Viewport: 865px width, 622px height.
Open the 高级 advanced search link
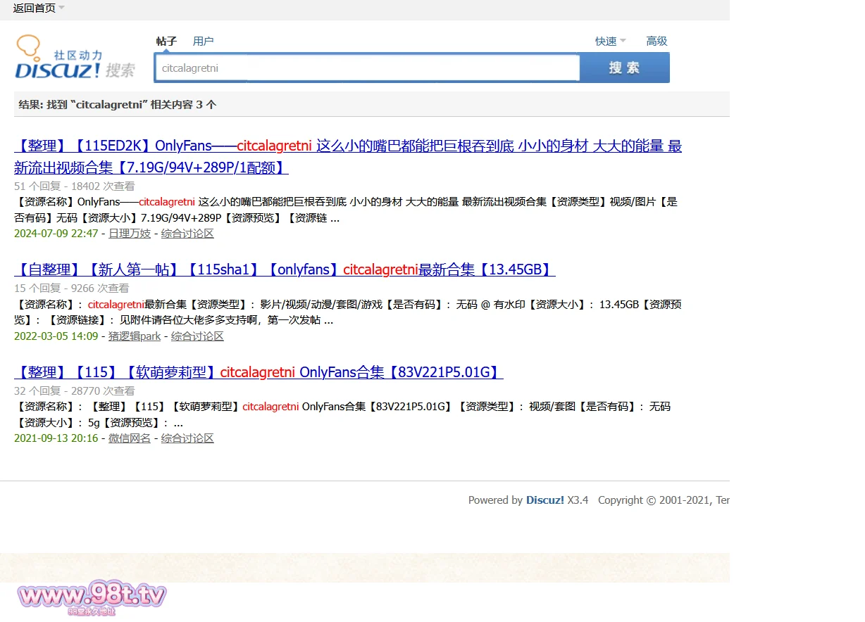656,42
